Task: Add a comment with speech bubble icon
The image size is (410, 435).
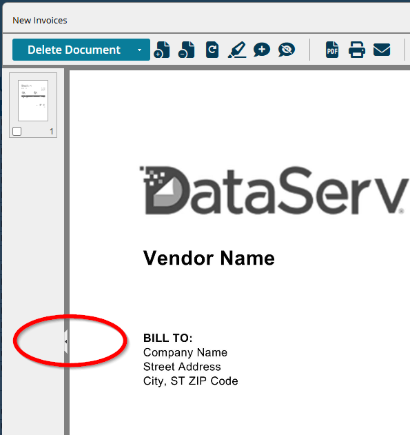Action: click(x=262, y=50)
